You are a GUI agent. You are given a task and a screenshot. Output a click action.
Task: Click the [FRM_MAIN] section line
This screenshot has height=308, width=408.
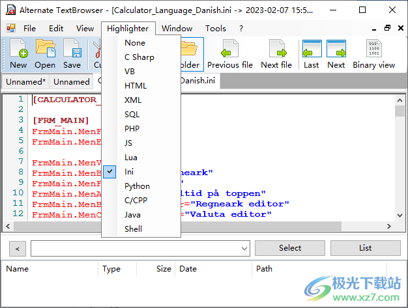[x=61, y=120]
